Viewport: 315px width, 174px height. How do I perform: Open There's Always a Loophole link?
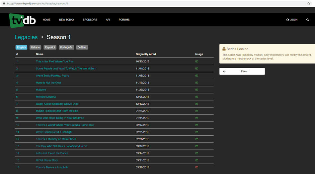coord(52,167)
